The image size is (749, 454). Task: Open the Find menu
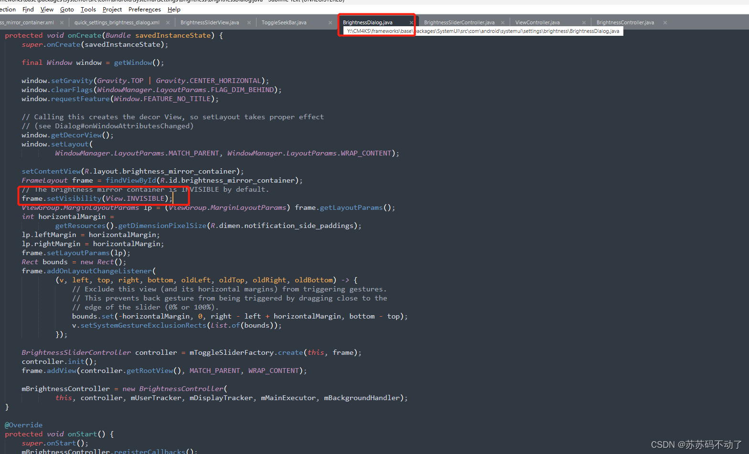tap(28, 9)
